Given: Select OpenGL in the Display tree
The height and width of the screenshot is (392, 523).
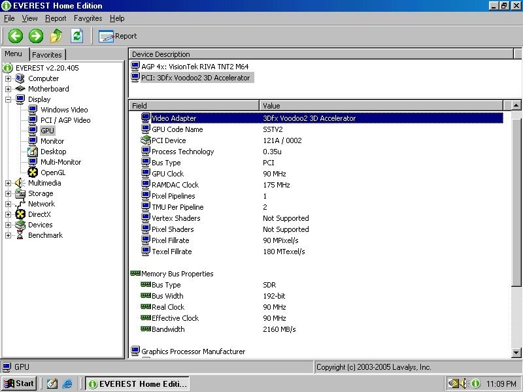Looking at the screenshot, I should coord(52,172).
